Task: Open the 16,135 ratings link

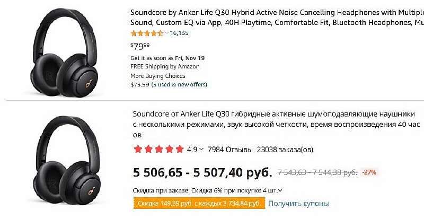Action: click(179, 33)
